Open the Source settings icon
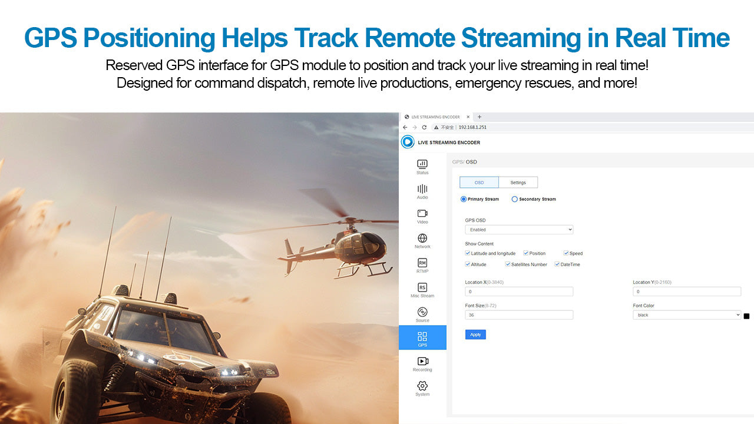 tap(422, 312)
